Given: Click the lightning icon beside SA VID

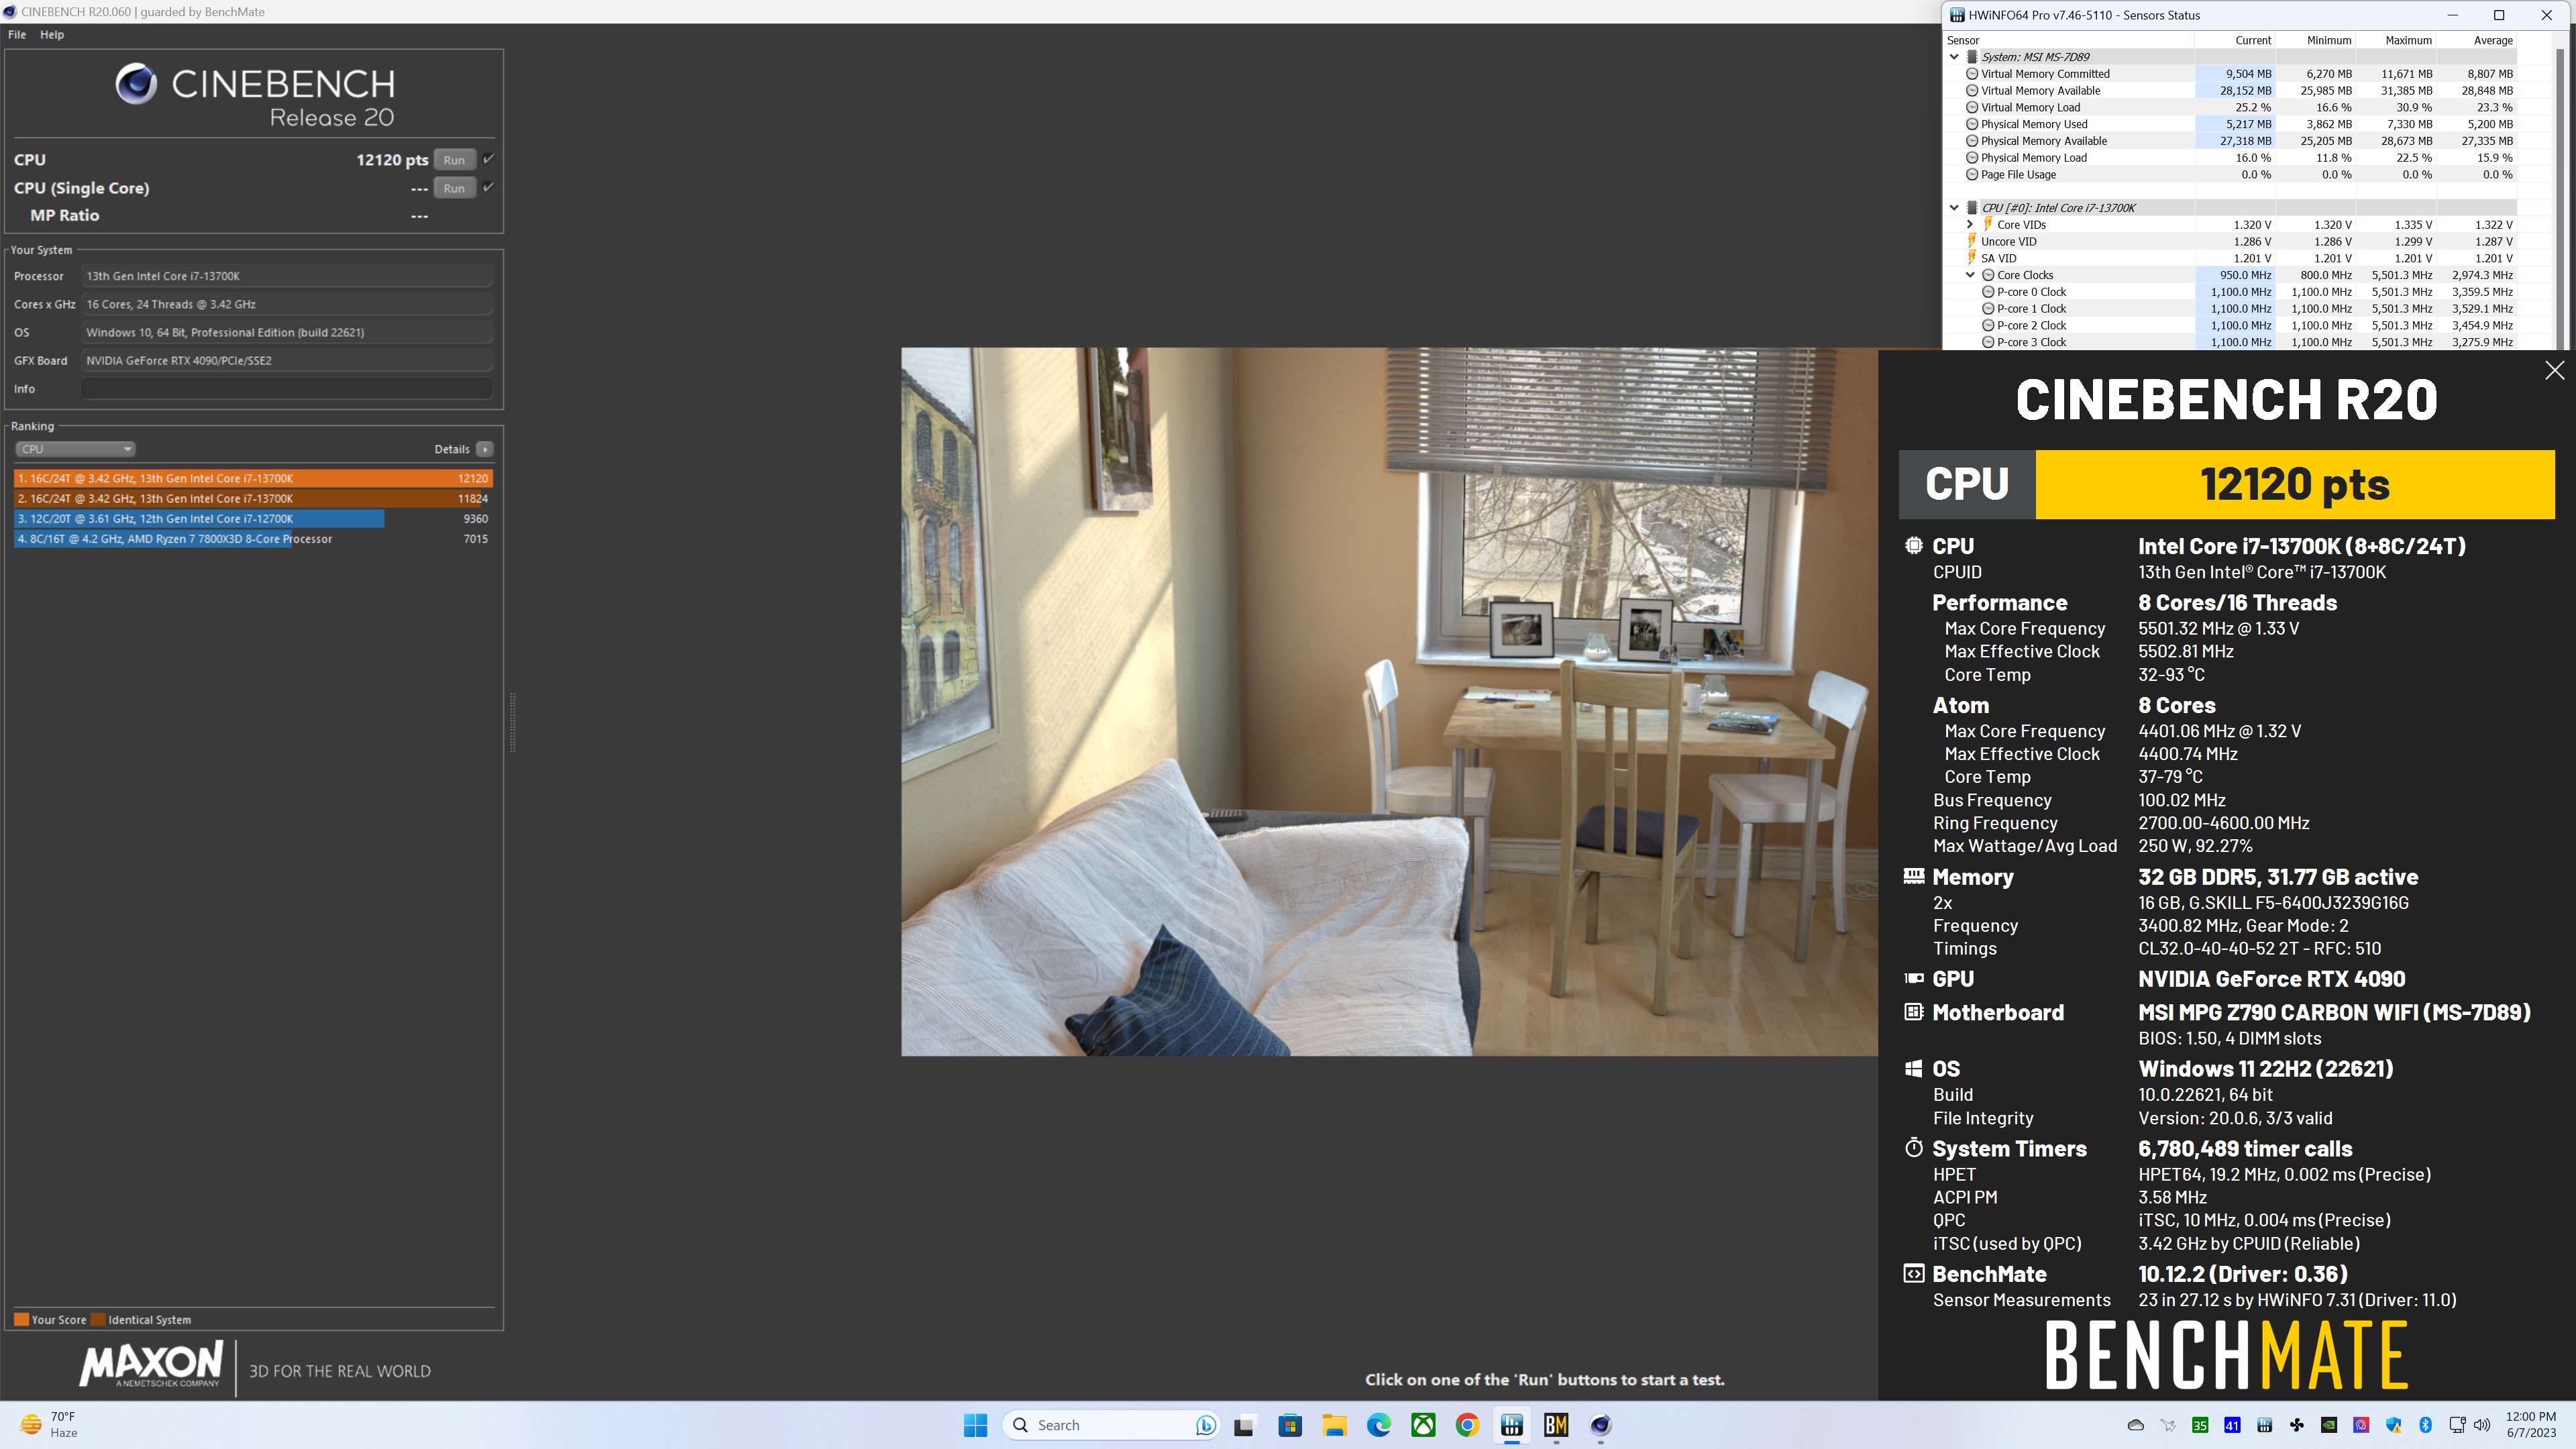Looking at the screenshot, I should click(1972, 258).
